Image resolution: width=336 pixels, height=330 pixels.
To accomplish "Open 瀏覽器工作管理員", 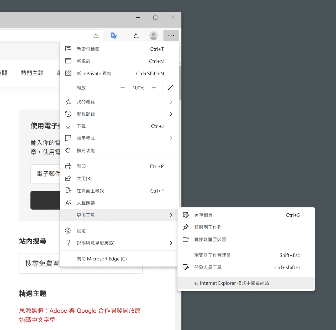I will point(246,255).
